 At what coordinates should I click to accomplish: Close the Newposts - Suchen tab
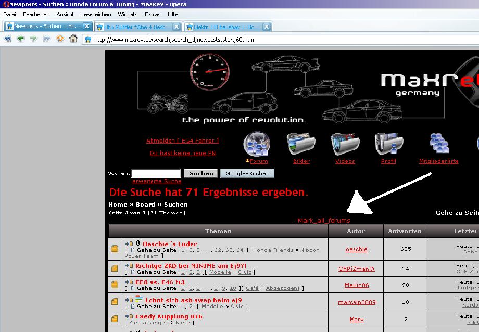[x=87, y=26]
